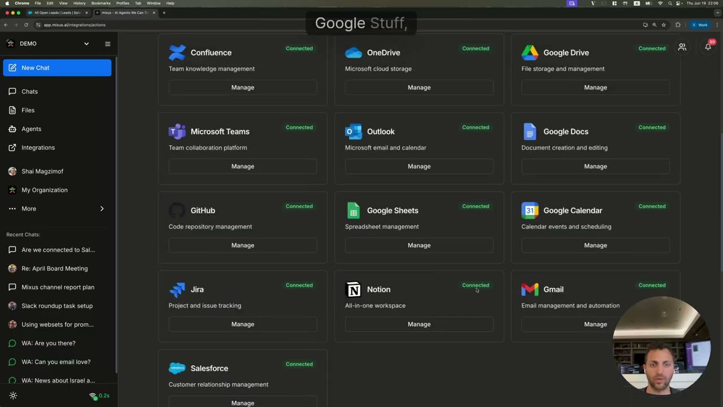The height and width of the screenshot is (407, 723).
Task: Open the Slack roundup task setup chat
Action: pos(56,306)
